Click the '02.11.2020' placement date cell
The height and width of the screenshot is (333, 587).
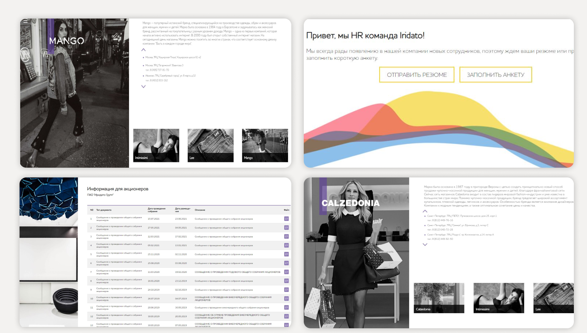click(181, 254)
